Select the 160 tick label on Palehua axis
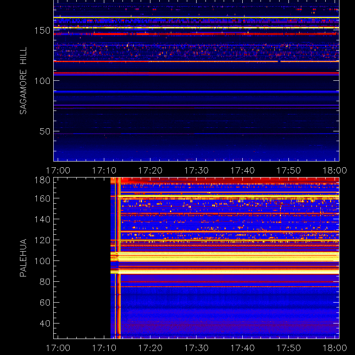 tap(42, 198)
